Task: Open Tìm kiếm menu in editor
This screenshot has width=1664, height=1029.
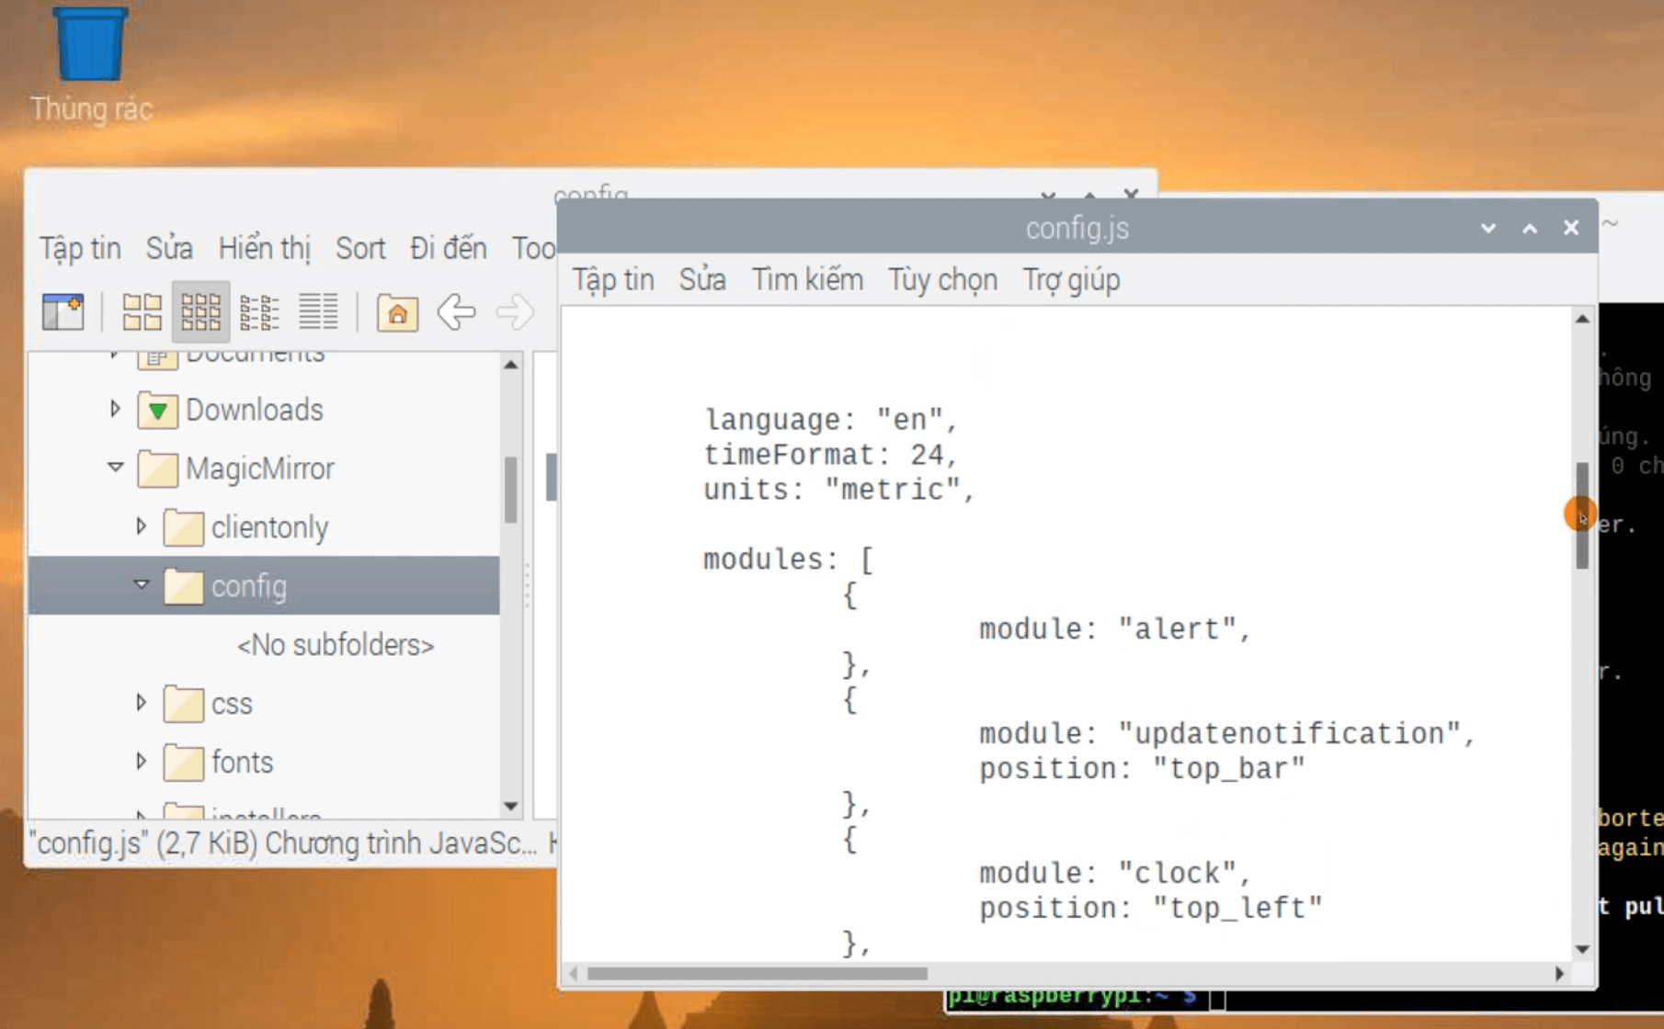Action: click(806, 280)
